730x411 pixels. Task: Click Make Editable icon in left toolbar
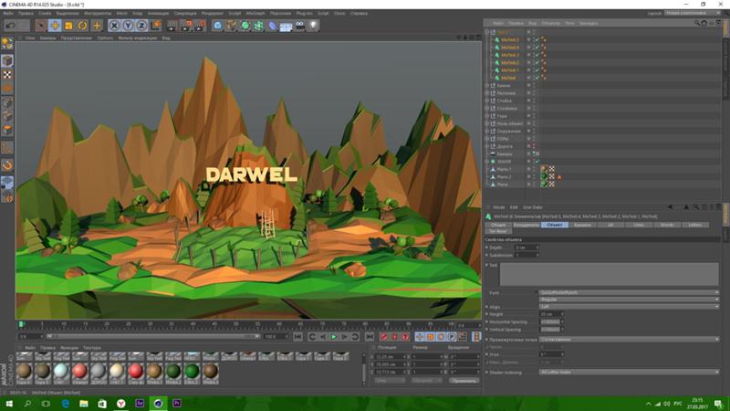7,44
